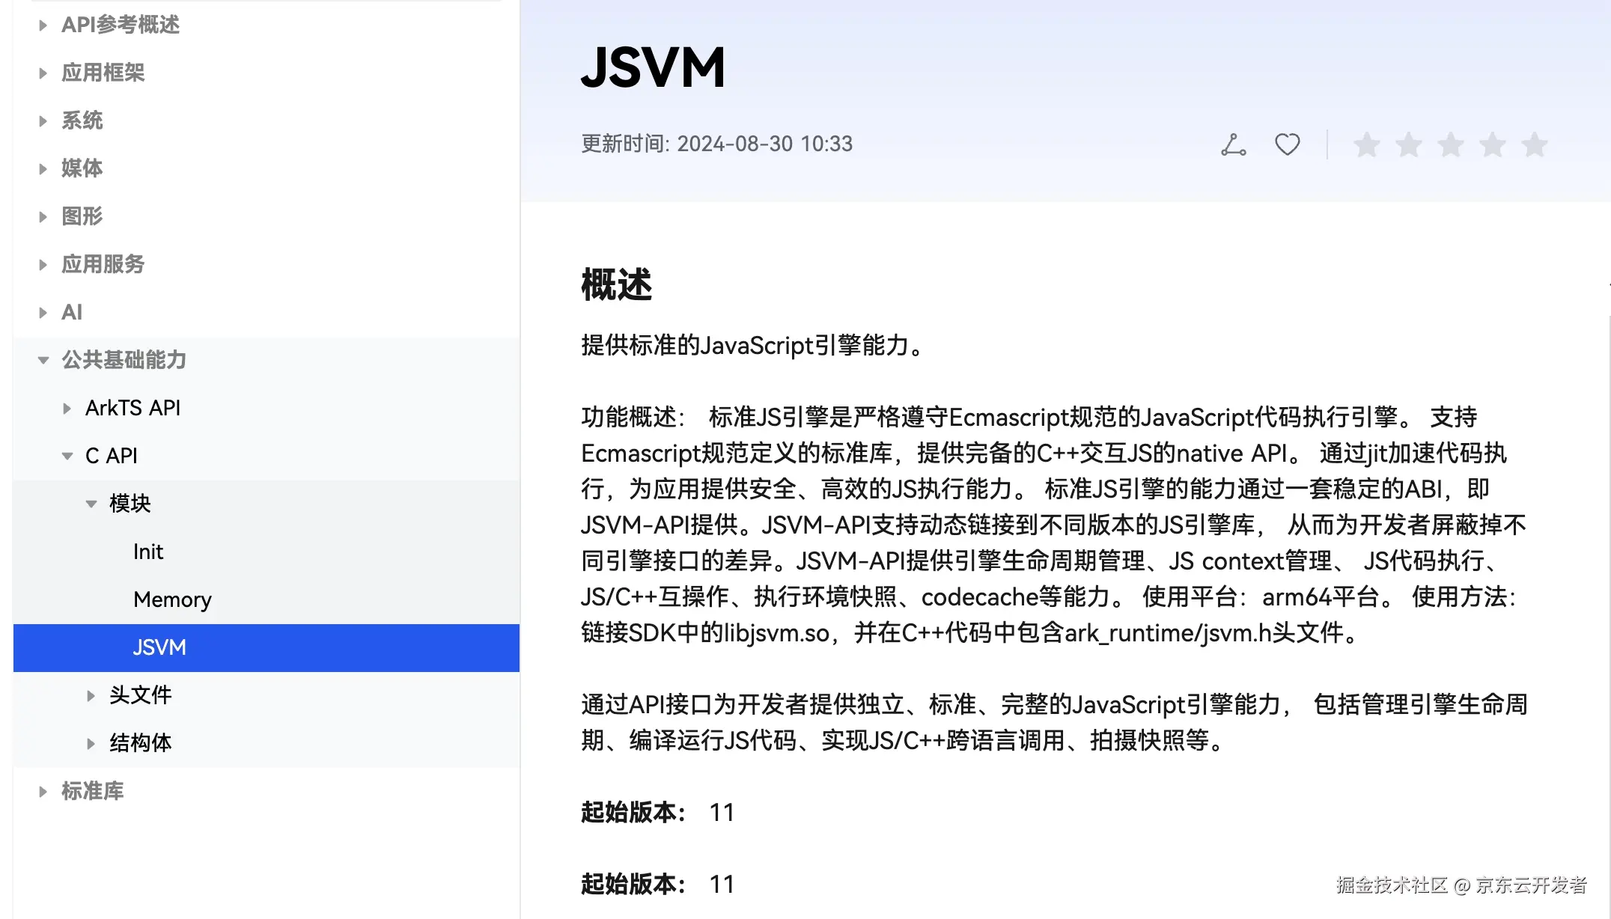Expand the ArkTS API arrow
Image resolution: width=1611 pixels, height=919 pixels.
coord(67,409)
